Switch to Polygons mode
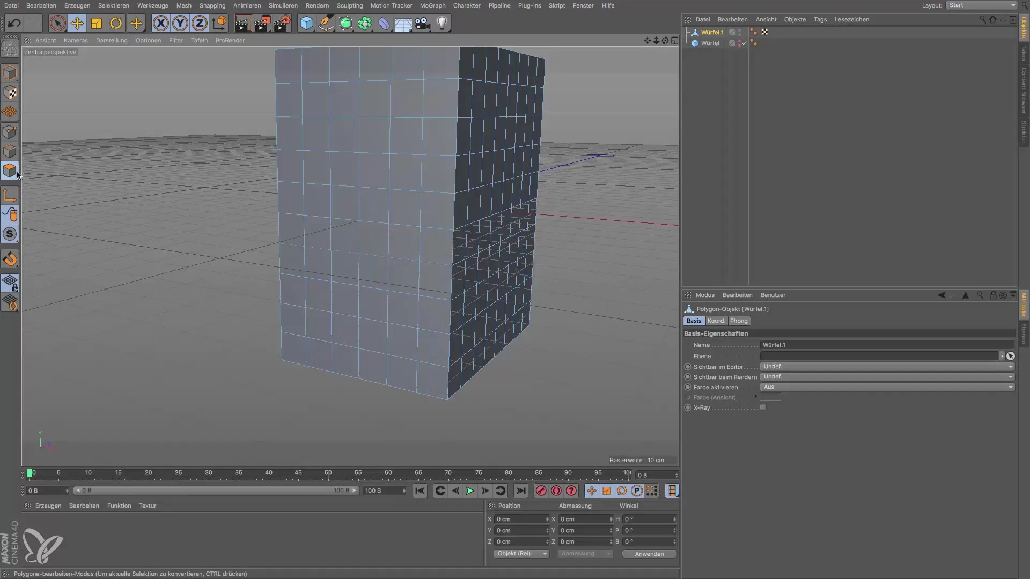1030x579 pixels. click(x=10, y=170)
